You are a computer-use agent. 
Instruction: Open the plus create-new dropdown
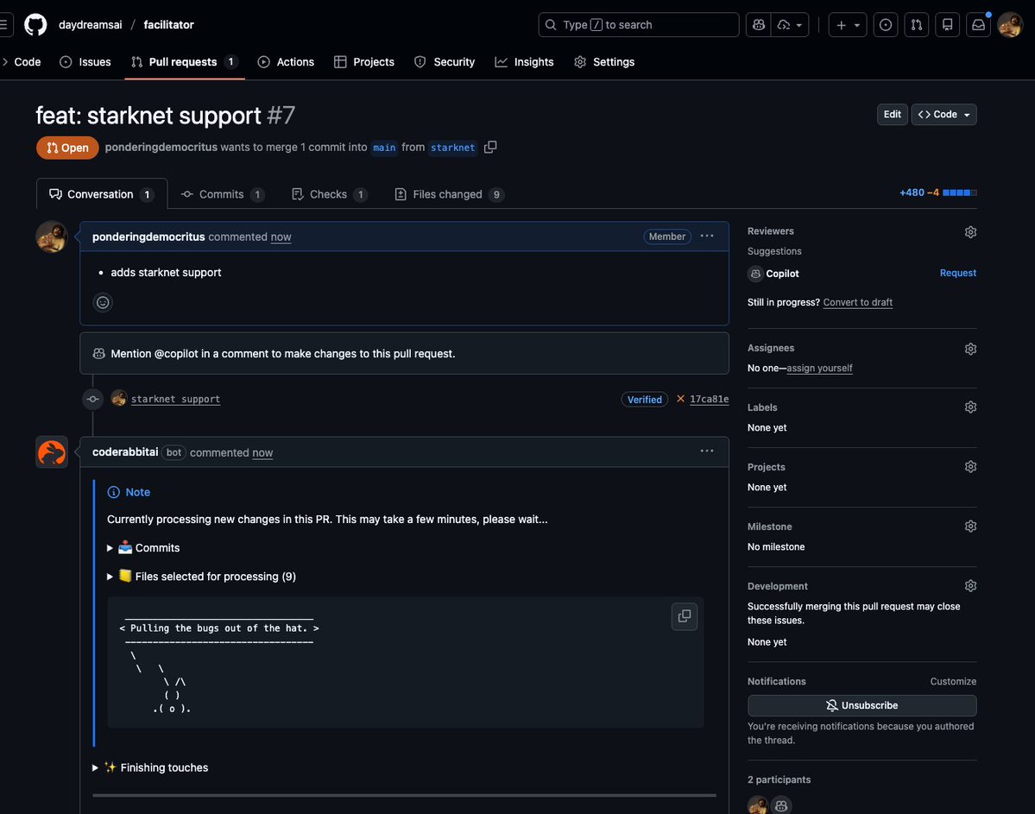point(848,25)
